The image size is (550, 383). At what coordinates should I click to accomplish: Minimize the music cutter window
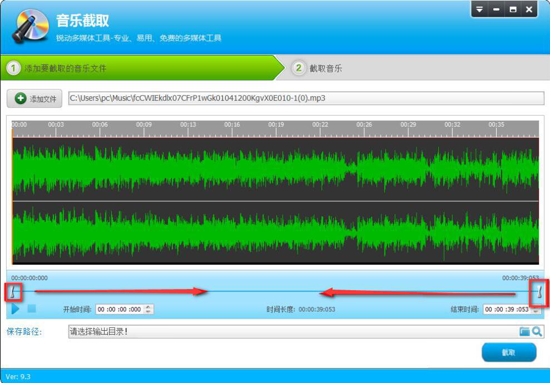496,9
